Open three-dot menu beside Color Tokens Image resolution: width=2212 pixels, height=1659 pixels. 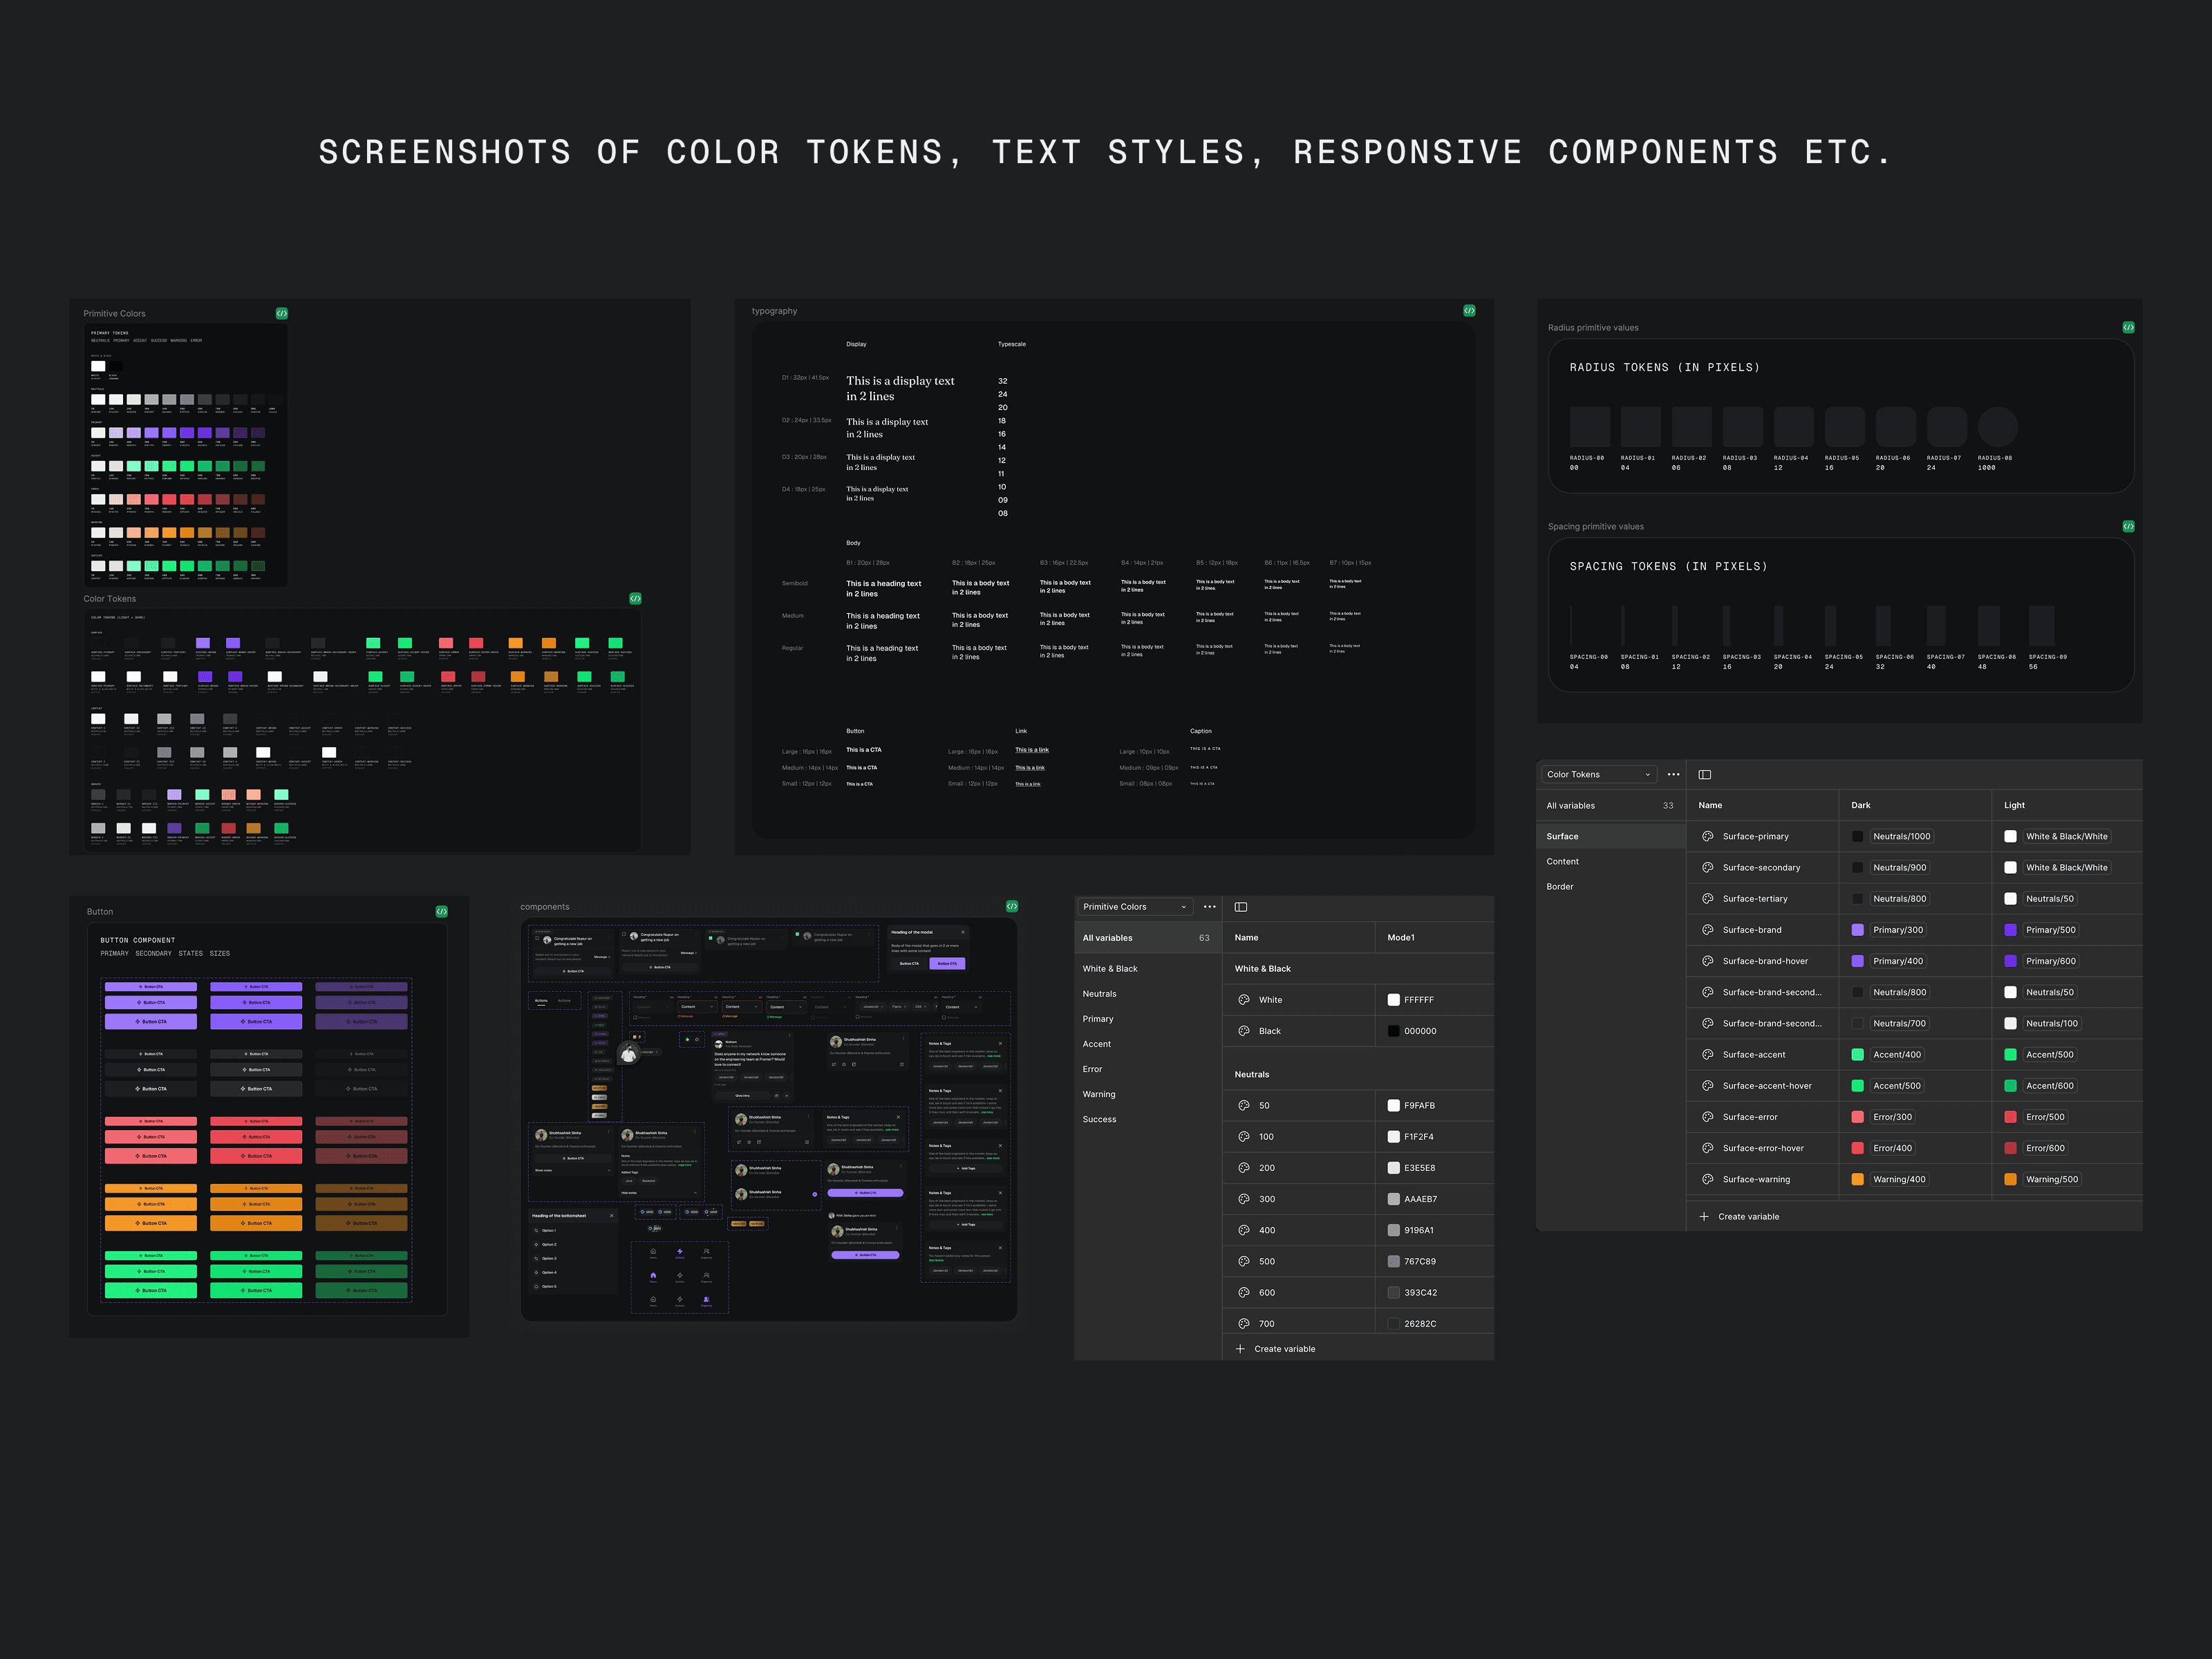click(1674, 774)
